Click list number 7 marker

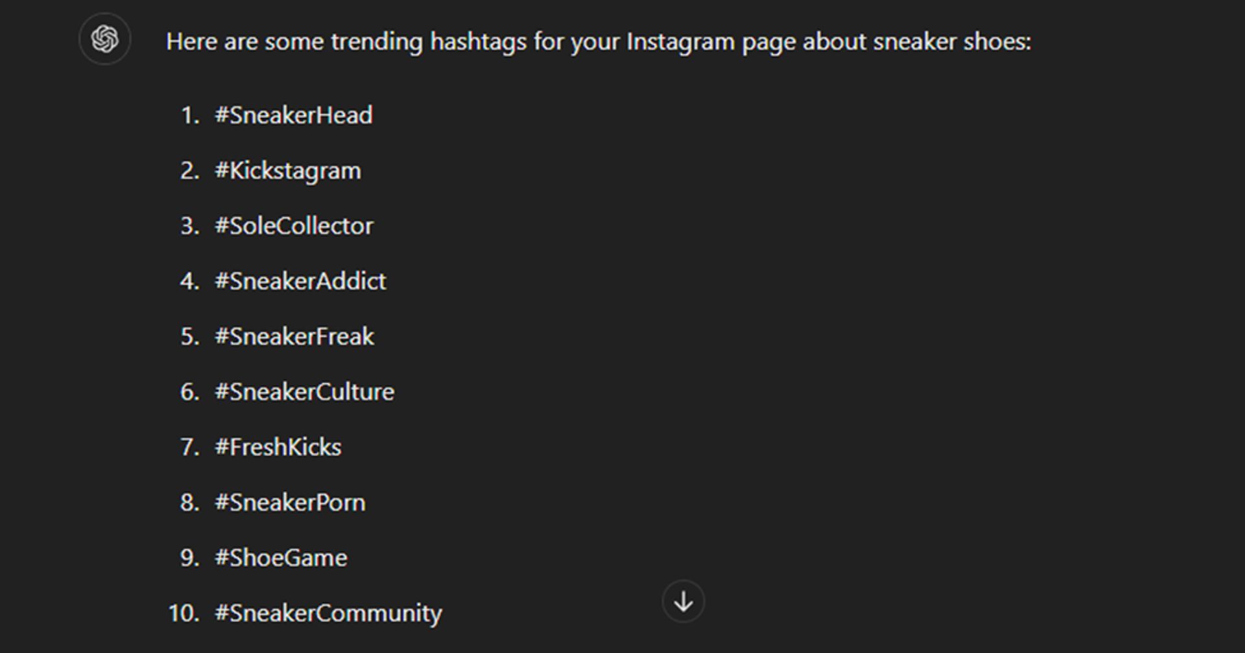[x=190, y=447]
